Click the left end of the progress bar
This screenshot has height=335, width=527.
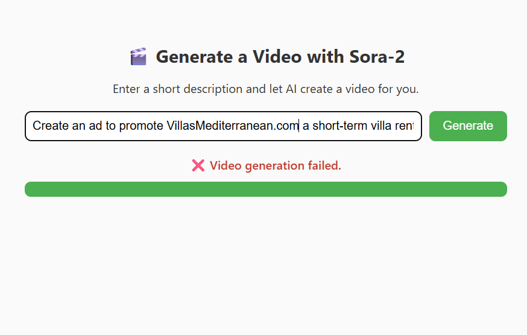30,189
